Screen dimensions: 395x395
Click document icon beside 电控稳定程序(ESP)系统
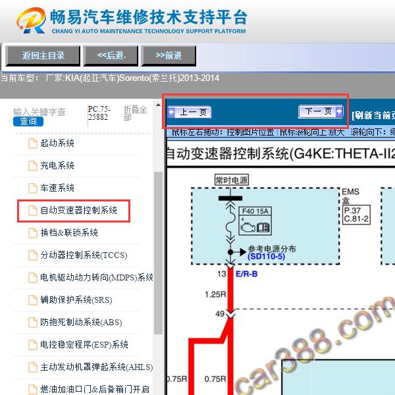pyautogui.click(x=33, y=344)
